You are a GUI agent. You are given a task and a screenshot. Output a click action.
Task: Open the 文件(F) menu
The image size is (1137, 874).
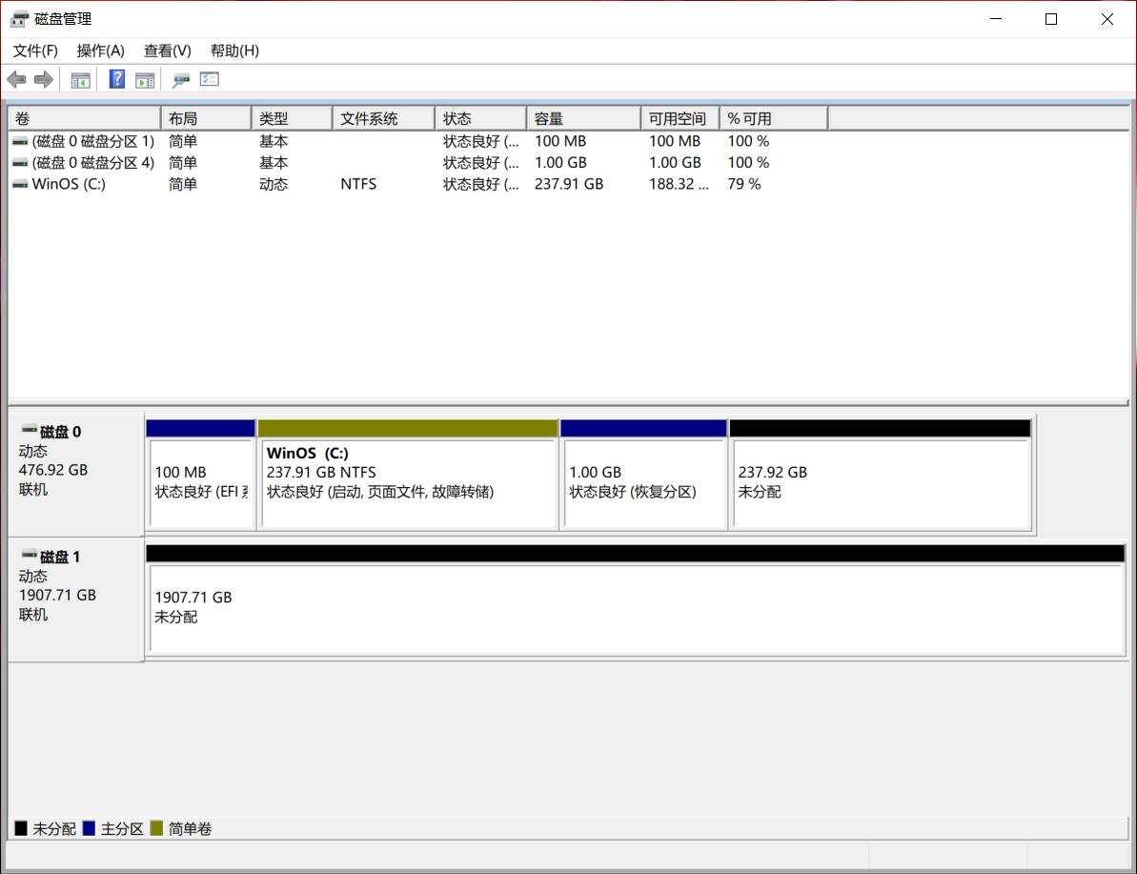click(34, 51)
